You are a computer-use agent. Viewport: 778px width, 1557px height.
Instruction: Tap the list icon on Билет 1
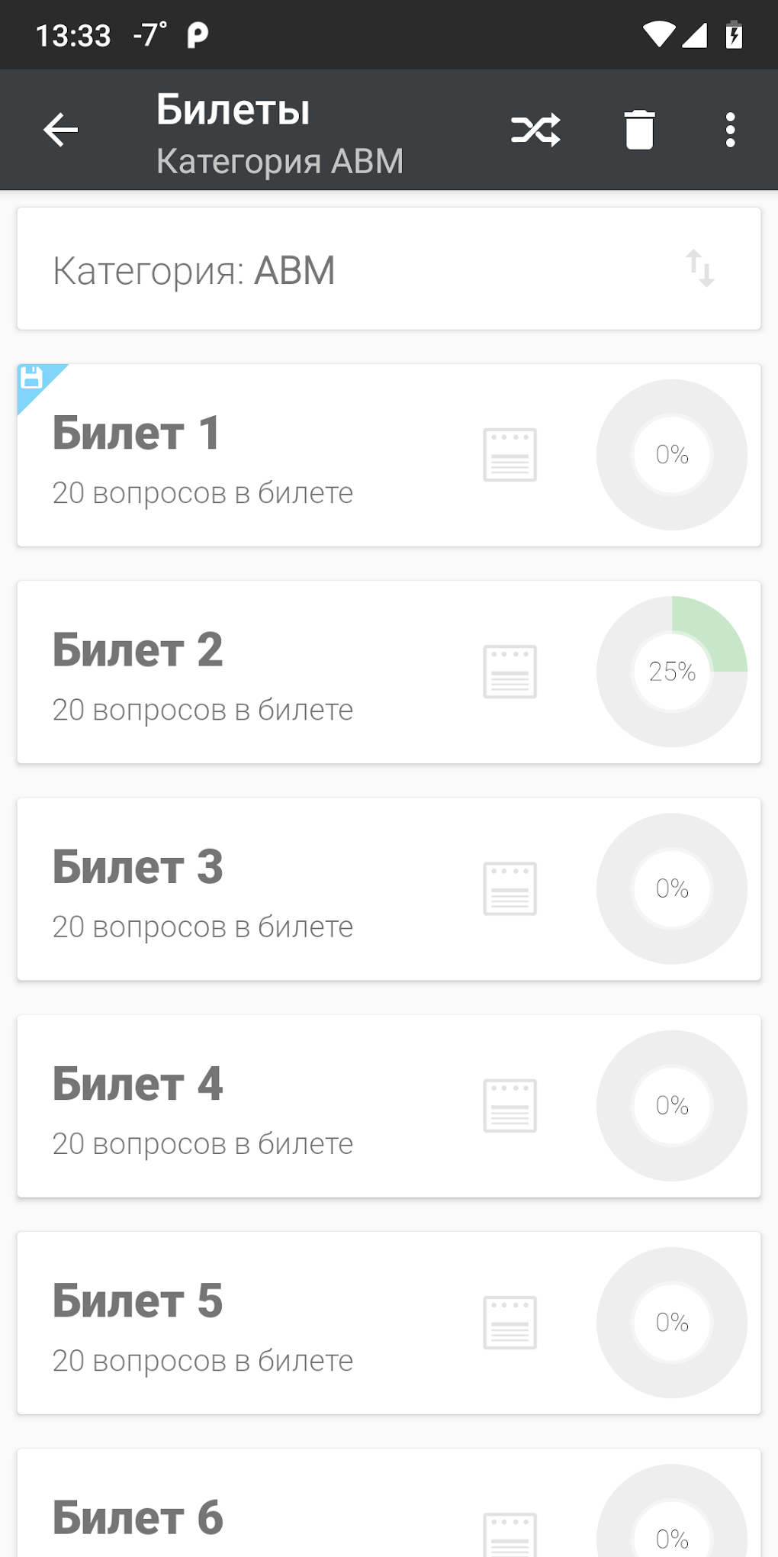click(x=510, y=455)
